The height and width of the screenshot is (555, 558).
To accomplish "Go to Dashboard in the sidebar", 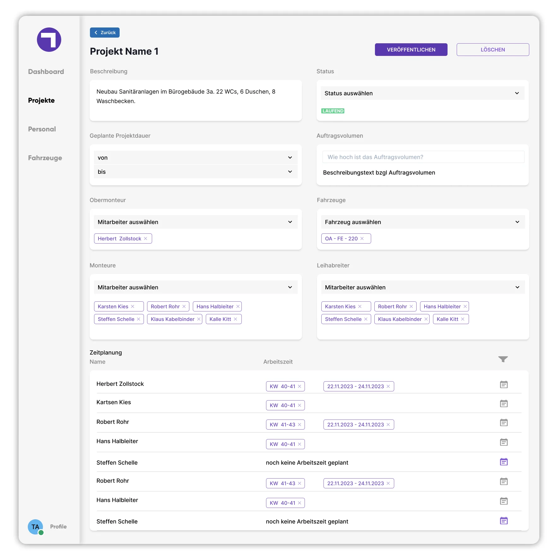I will click(46, 72).
